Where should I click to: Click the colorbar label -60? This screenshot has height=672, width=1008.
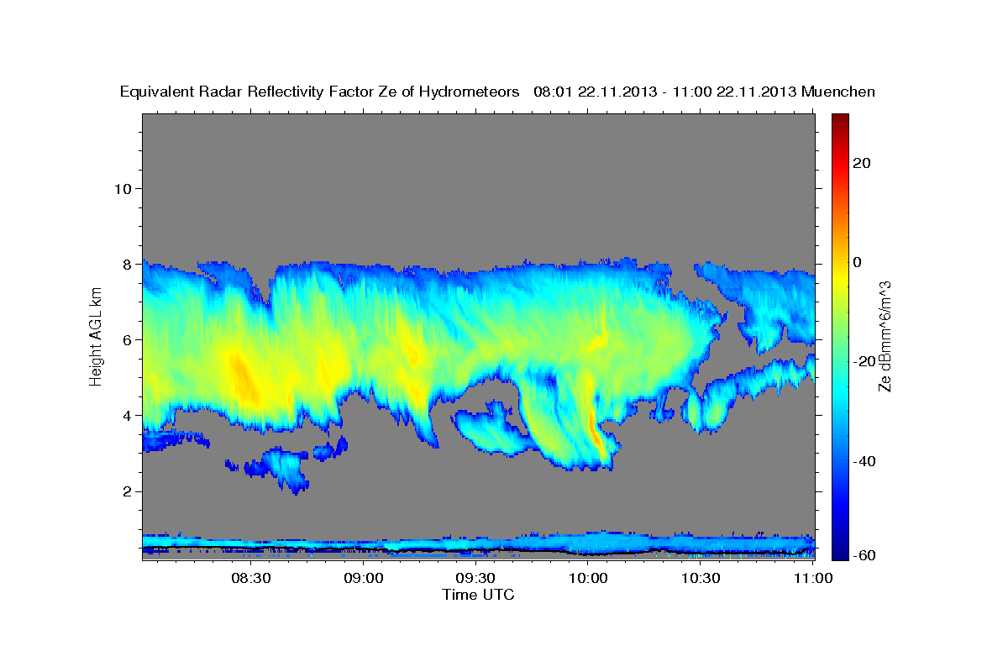click(863, 556)
